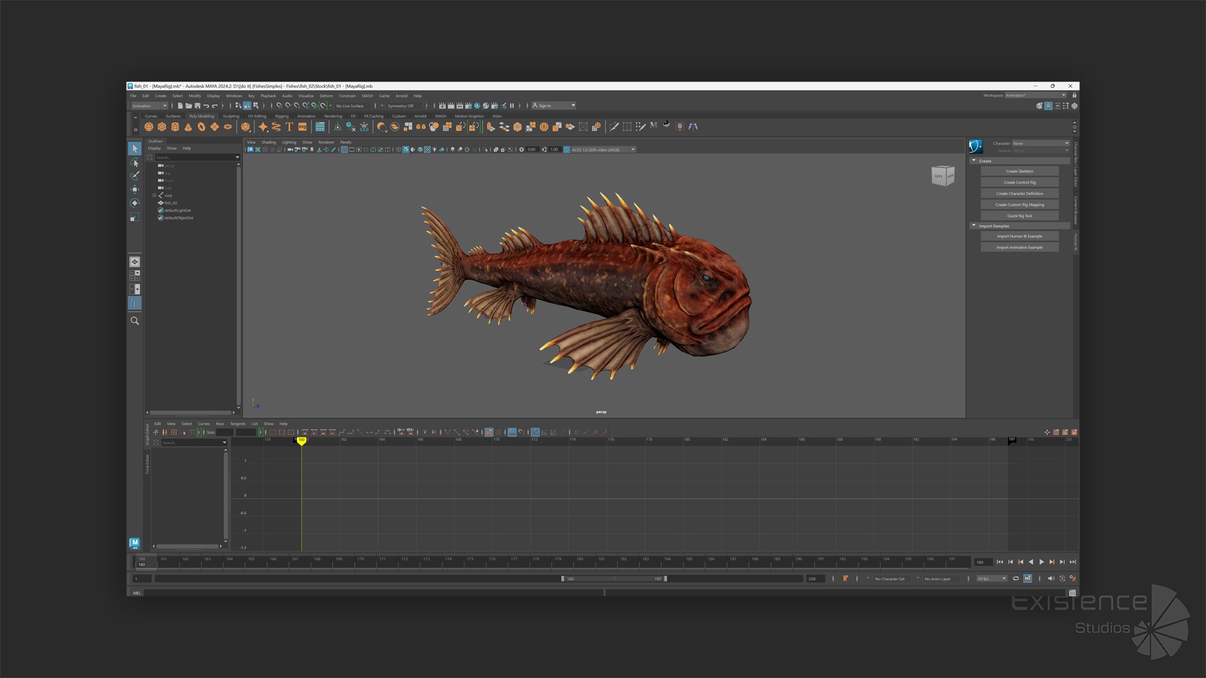Click the range slider bar between 160 and 197
Viewport: 1206px width, 678px height.
(x=614, y=579)
